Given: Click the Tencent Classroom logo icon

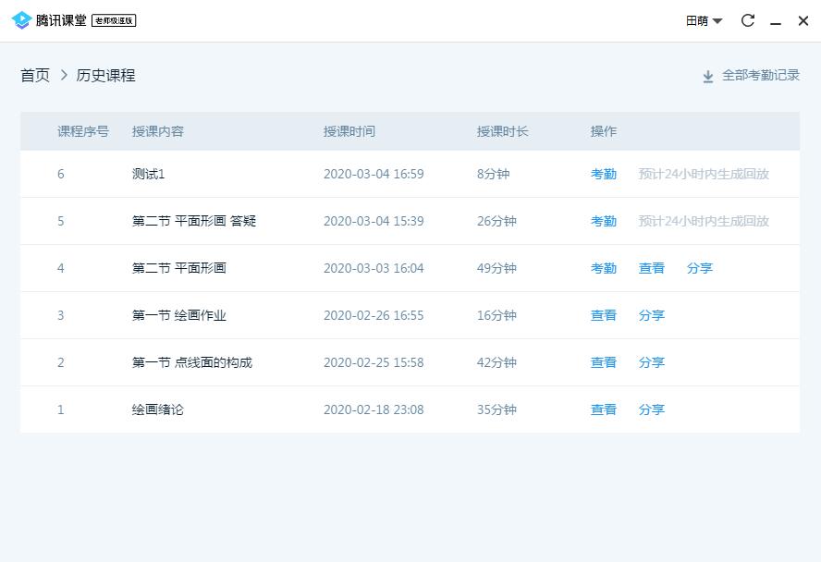Looking at the screenshot, I should click(21, 20).
